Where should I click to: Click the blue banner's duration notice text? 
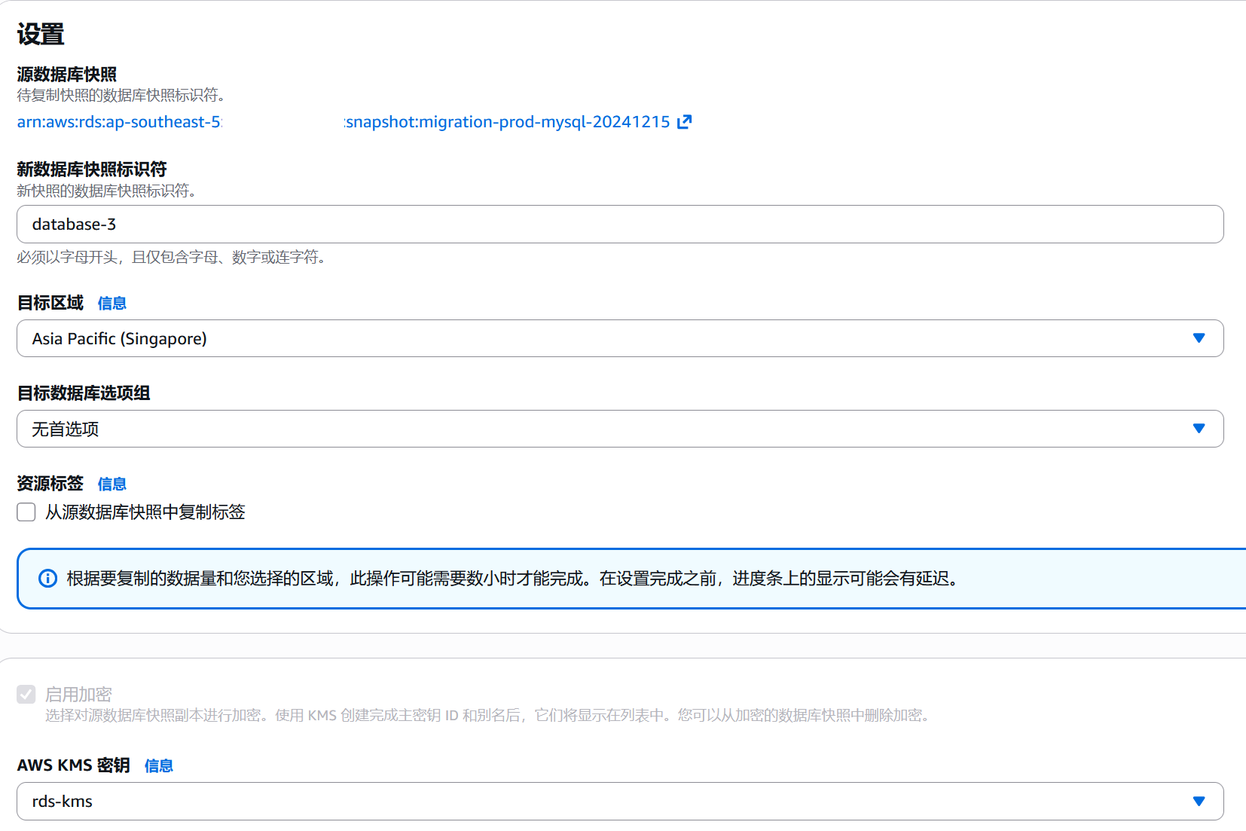pyautogui.click(x=512, y=579)
